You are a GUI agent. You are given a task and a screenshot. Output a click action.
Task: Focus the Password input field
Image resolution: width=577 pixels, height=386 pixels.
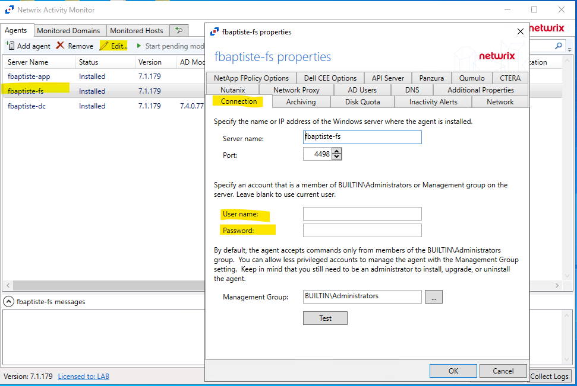[362, 231]
